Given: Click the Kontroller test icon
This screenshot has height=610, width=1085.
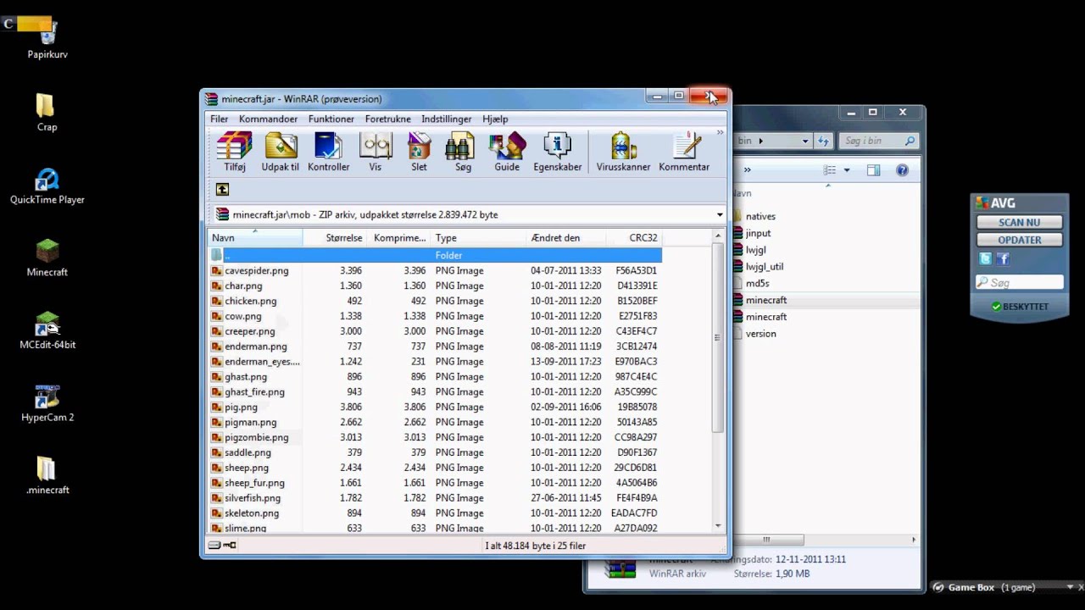Looking at the screenshot, I should point(328,153).
